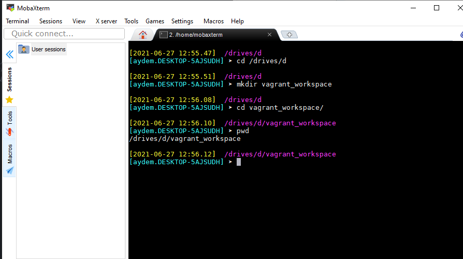
Task: Maximize the MobaXterm window
Action: (437, 8)
